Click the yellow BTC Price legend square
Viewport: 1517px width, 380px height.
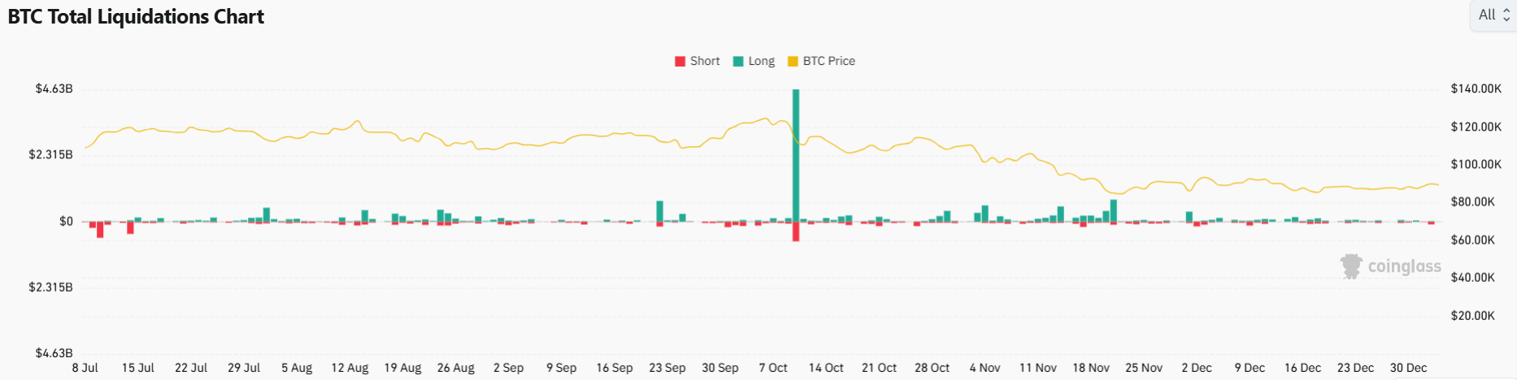tap(793, 62)
